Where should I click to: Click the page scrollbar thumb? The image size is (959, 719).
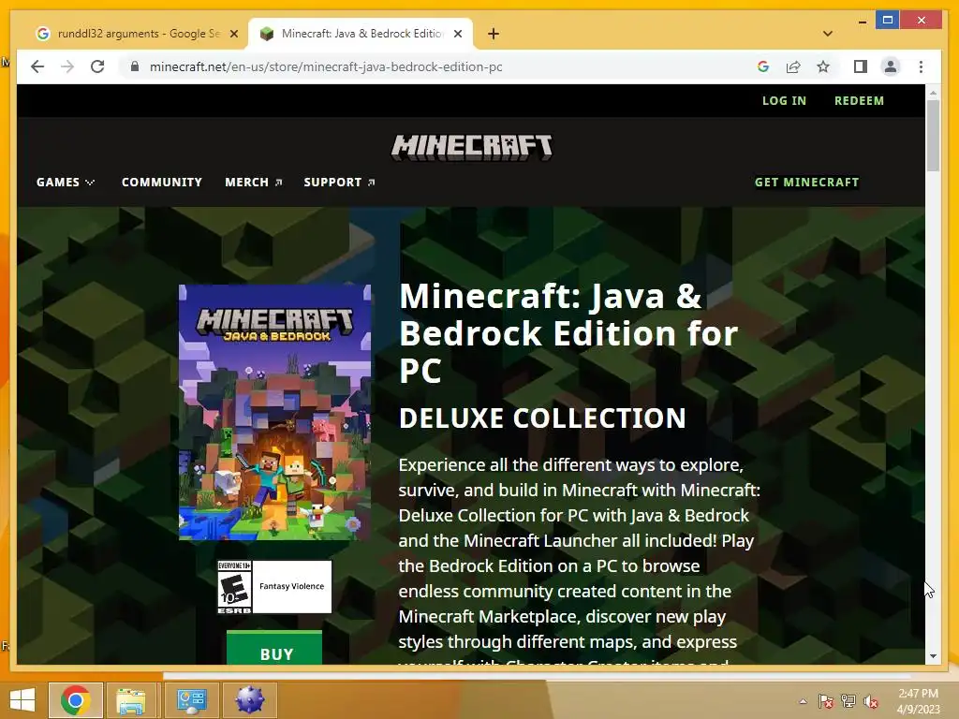933,136
